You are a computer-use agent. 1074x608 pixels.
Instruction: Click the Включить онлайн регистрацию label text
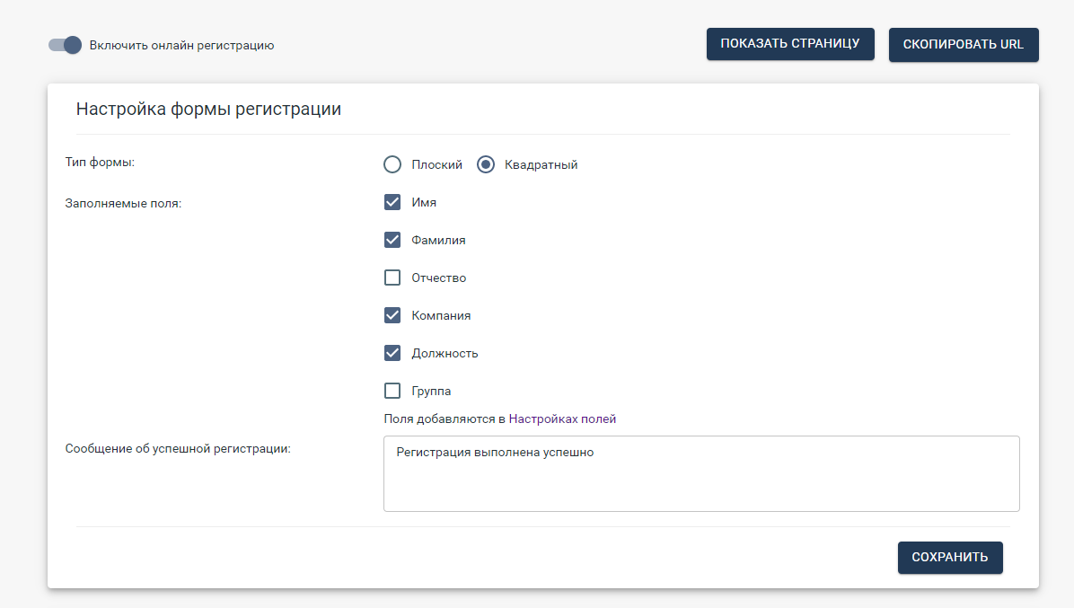coord(181,45)
